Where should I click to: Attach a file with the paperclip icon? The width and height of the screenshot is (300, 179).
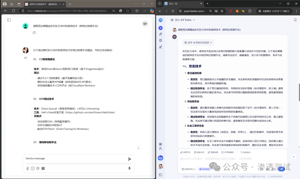tap(27, 168)
